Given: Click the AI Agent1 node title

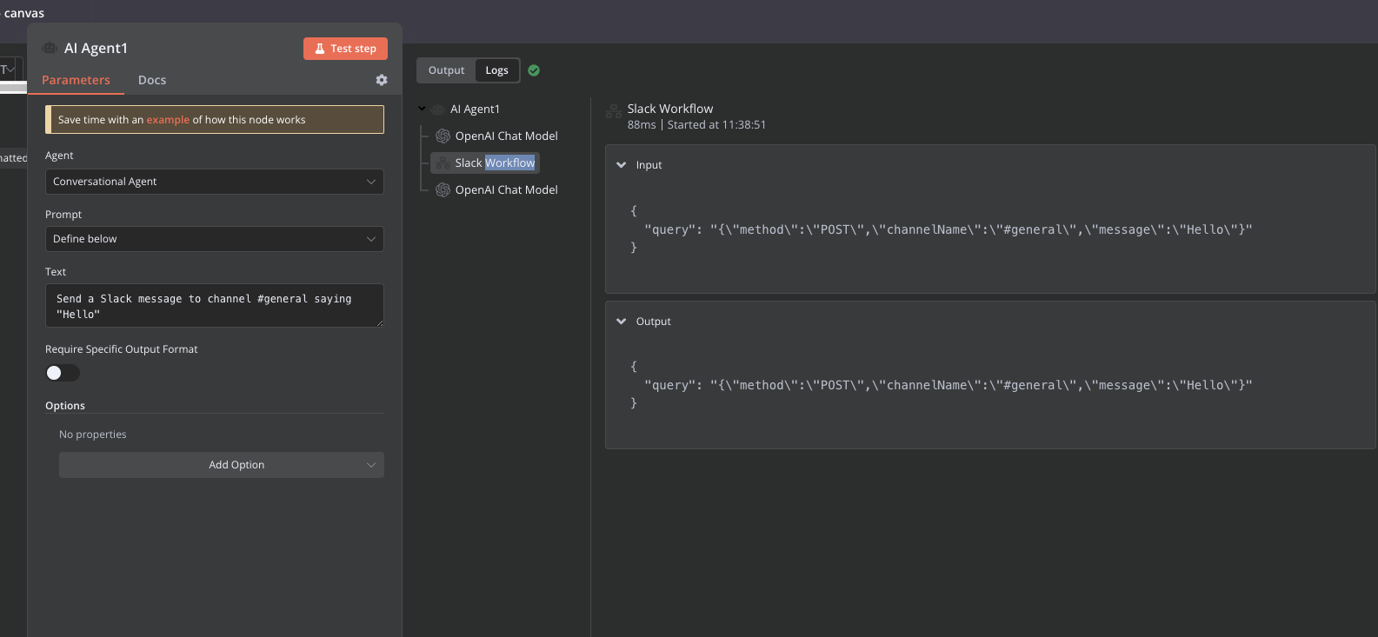Looking at the screenshot, I should click(x=96, y=48).
